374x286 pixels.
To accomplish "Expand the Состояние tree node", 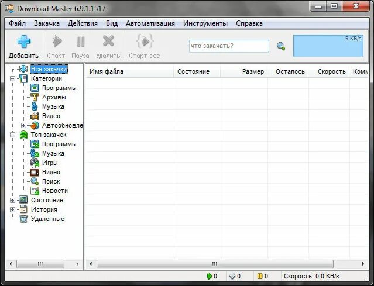I will coord(13,200).
